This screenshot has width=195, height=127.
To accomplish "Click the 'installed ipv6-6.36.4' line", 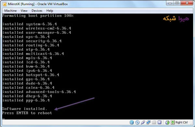I will click(27, 70).
